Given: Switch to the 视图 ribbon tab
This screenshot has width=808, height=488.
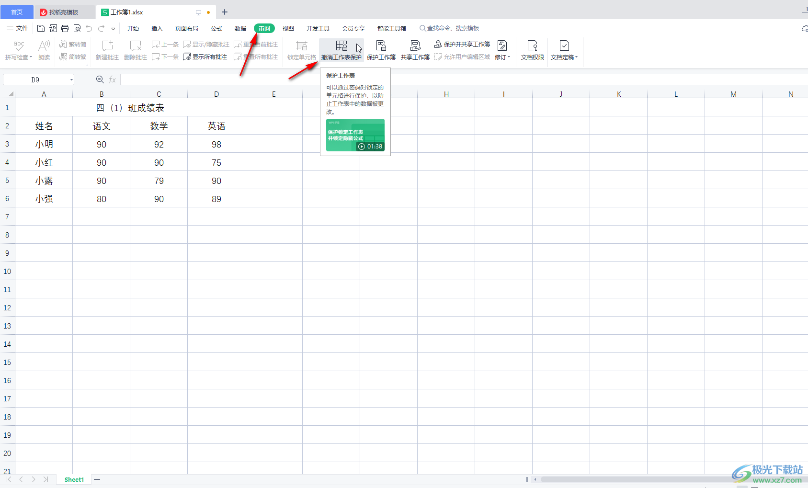Looking at the screenshot, I should pyautogui.click(x=288, y=28).
